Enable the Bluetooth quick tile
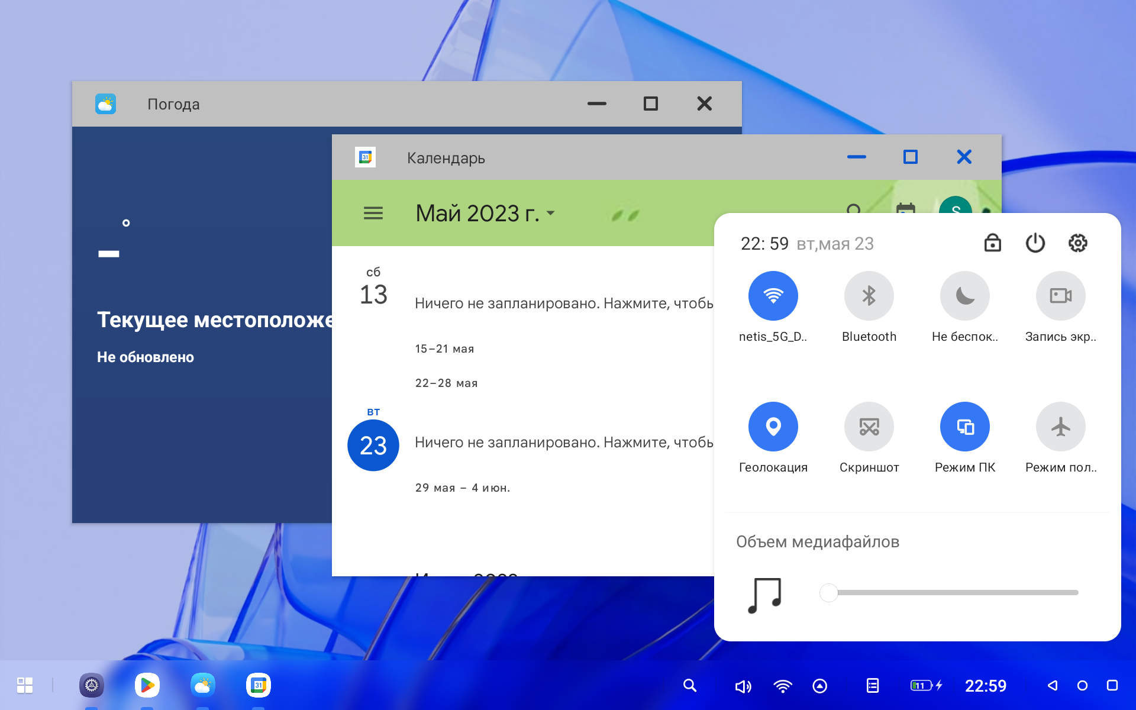Screen dimensions: 1136x710 869,296
